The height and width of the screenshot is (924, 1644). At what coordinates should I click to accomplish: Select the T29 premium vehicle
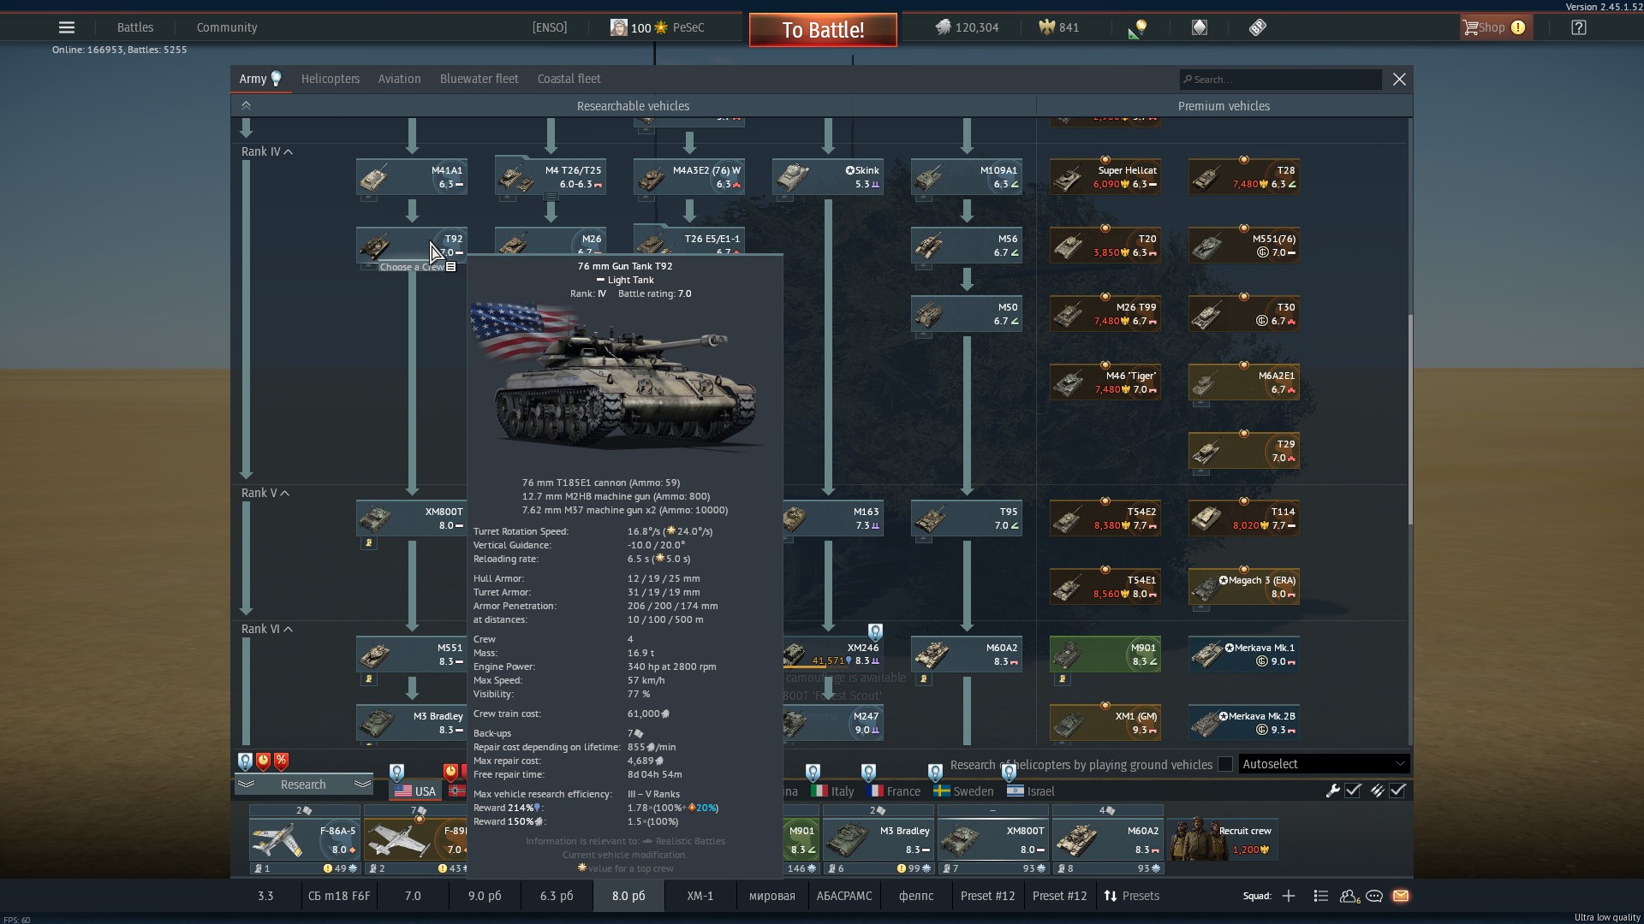[1244, 451]
